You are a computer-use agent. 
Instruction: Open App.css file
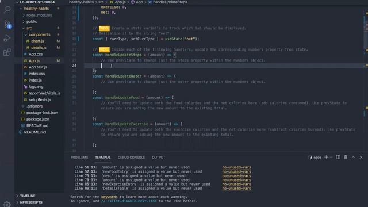pyautogui.click(x=36, y=54)
